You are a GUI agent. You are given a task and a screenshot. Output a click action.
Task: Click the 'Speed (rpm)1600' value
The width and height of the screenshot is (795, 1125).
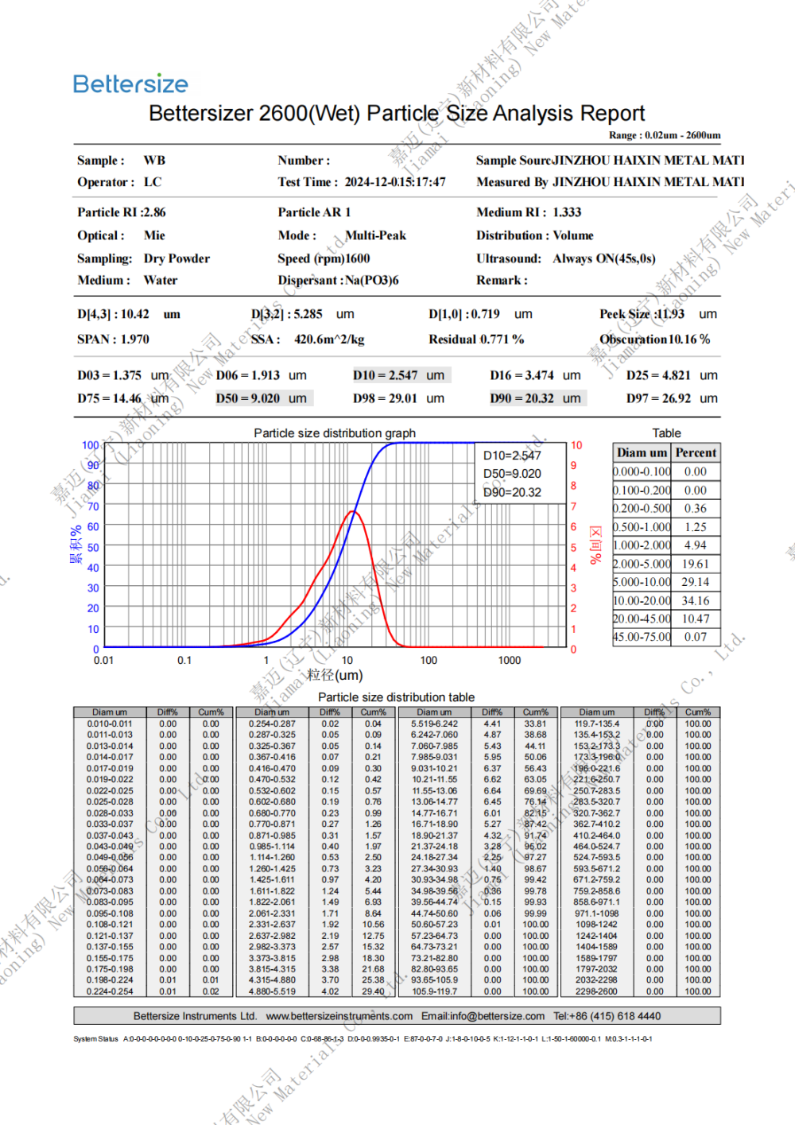click(324, 258)
